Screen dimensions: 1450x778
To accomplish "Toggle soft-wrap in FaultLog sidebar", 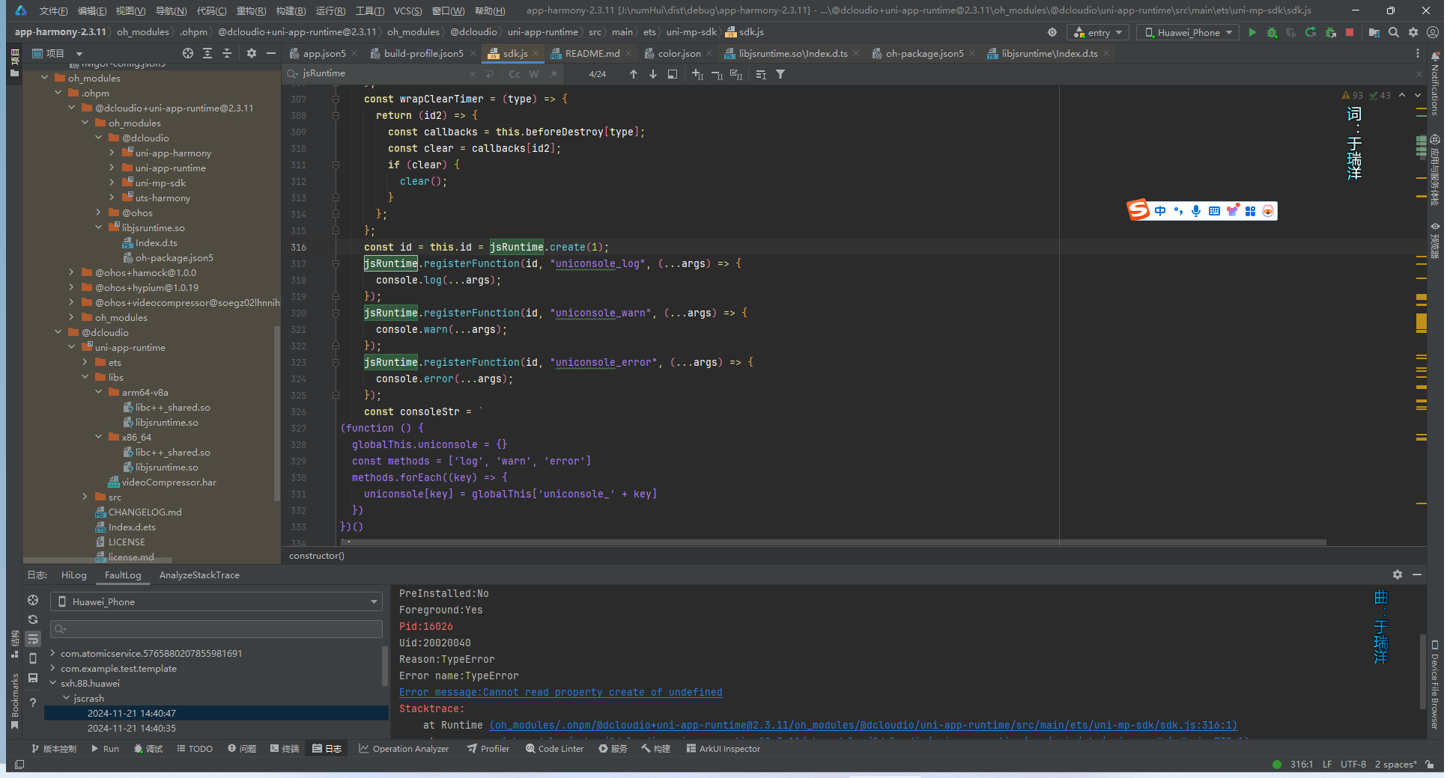I will (33, 639).
